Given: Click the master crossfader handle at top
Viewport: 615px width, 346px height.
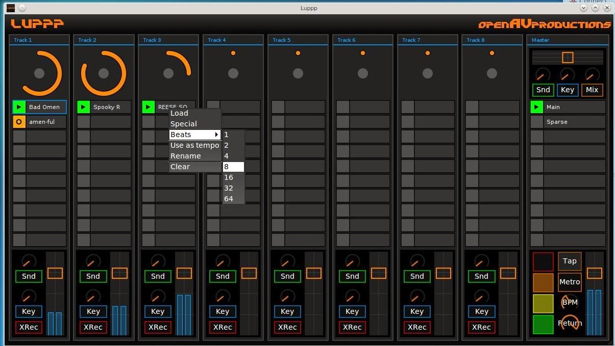Looking at the screenshot, I should [x=568, y=58].
